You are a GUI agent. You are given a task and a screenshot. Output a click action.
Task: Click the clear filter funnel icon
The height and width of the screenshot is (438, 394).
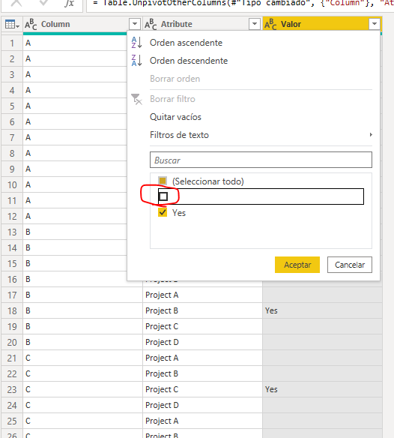pos(136,99)
